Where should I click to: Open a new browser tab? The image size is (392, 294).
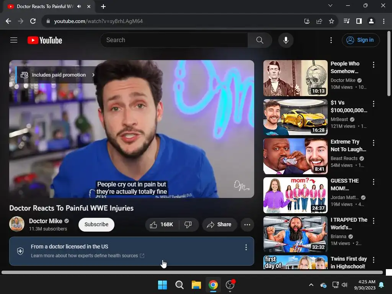103,7
